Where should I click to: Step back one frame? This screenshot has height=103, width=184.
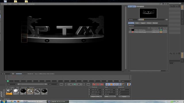71,84
